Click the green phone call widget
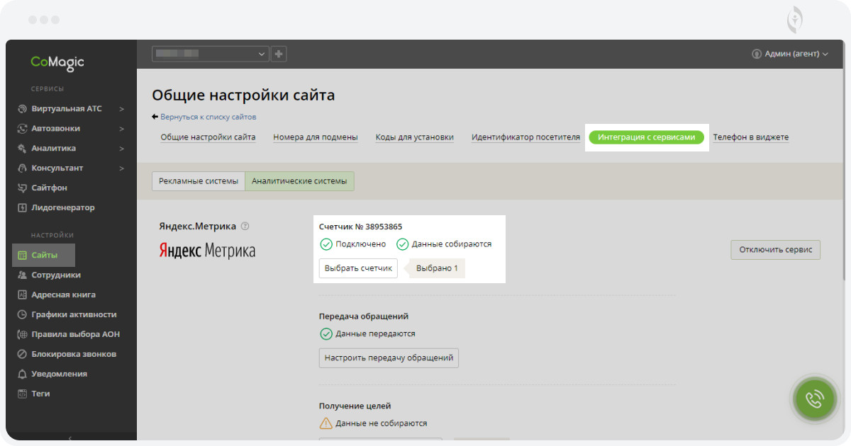851x446 pixels. 814,399
